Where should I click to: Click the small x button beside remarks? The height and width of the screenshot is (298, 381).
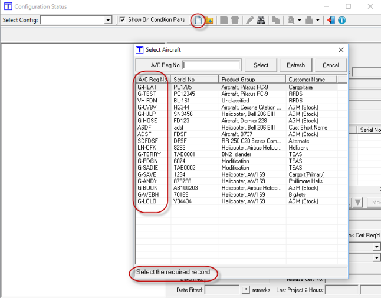246,290
